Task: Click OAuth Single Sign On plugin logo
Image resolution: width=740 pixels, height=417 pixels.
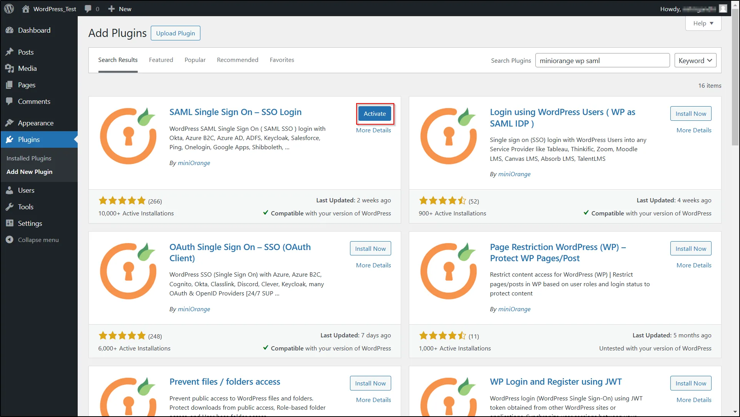Action: point(128,271)
